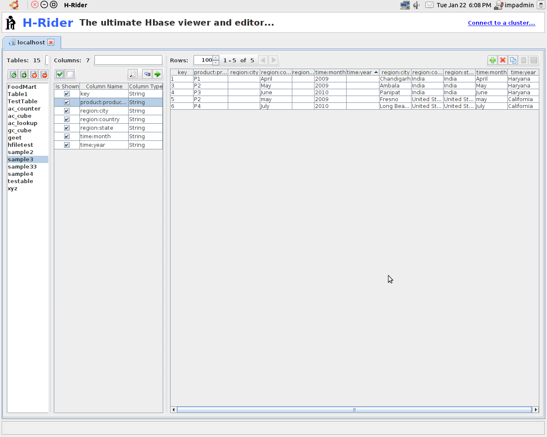Viewport: 547px width, 437px height.
Task: Open the Column Type cell for the key column
Action: (145, 93)
